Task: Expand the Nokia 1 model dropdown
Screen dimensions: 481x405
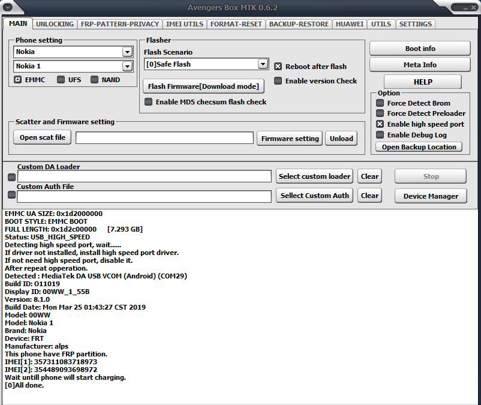Action: coord(127,66)
